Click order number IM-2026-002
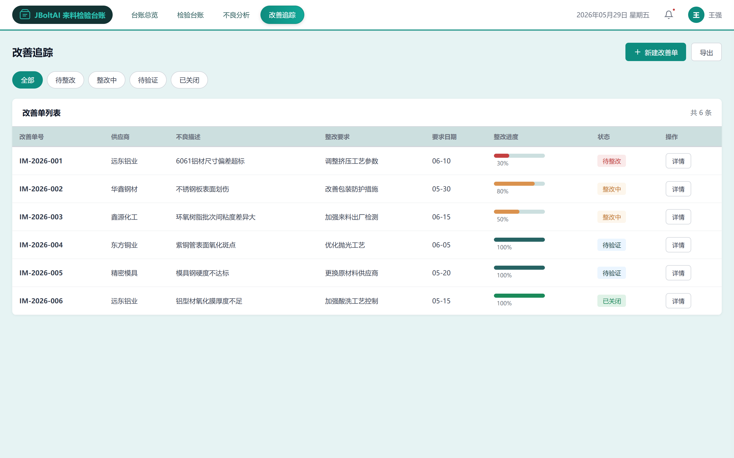734x458 pixels. [x=41, y=189]
